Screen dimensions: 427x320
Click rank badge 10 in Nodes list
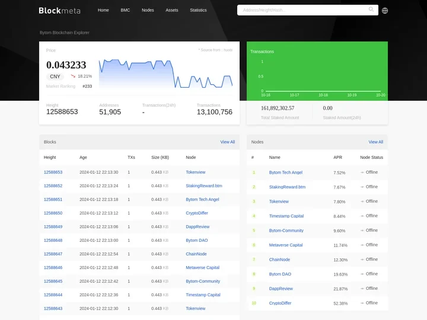[x=254, y=303]
